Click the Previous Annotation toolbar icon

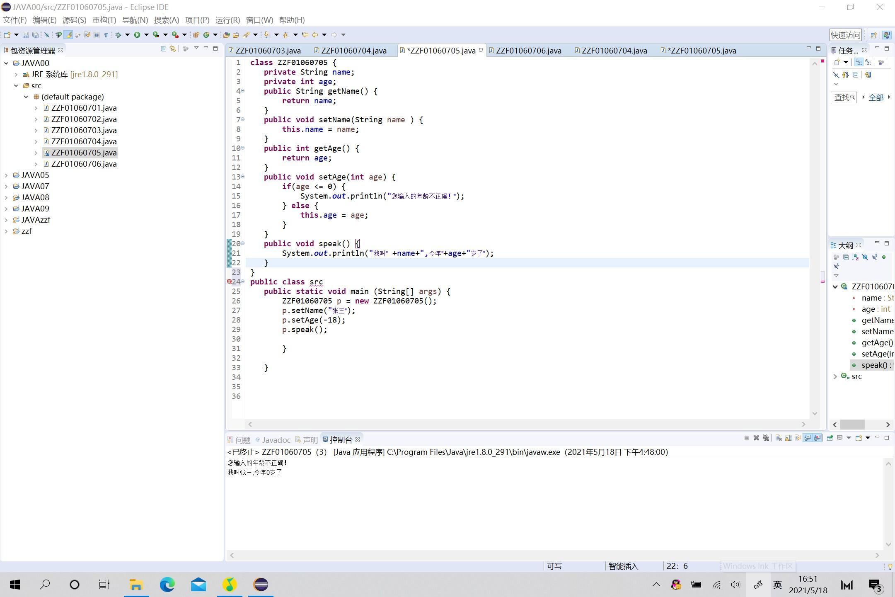coord(286,35)
